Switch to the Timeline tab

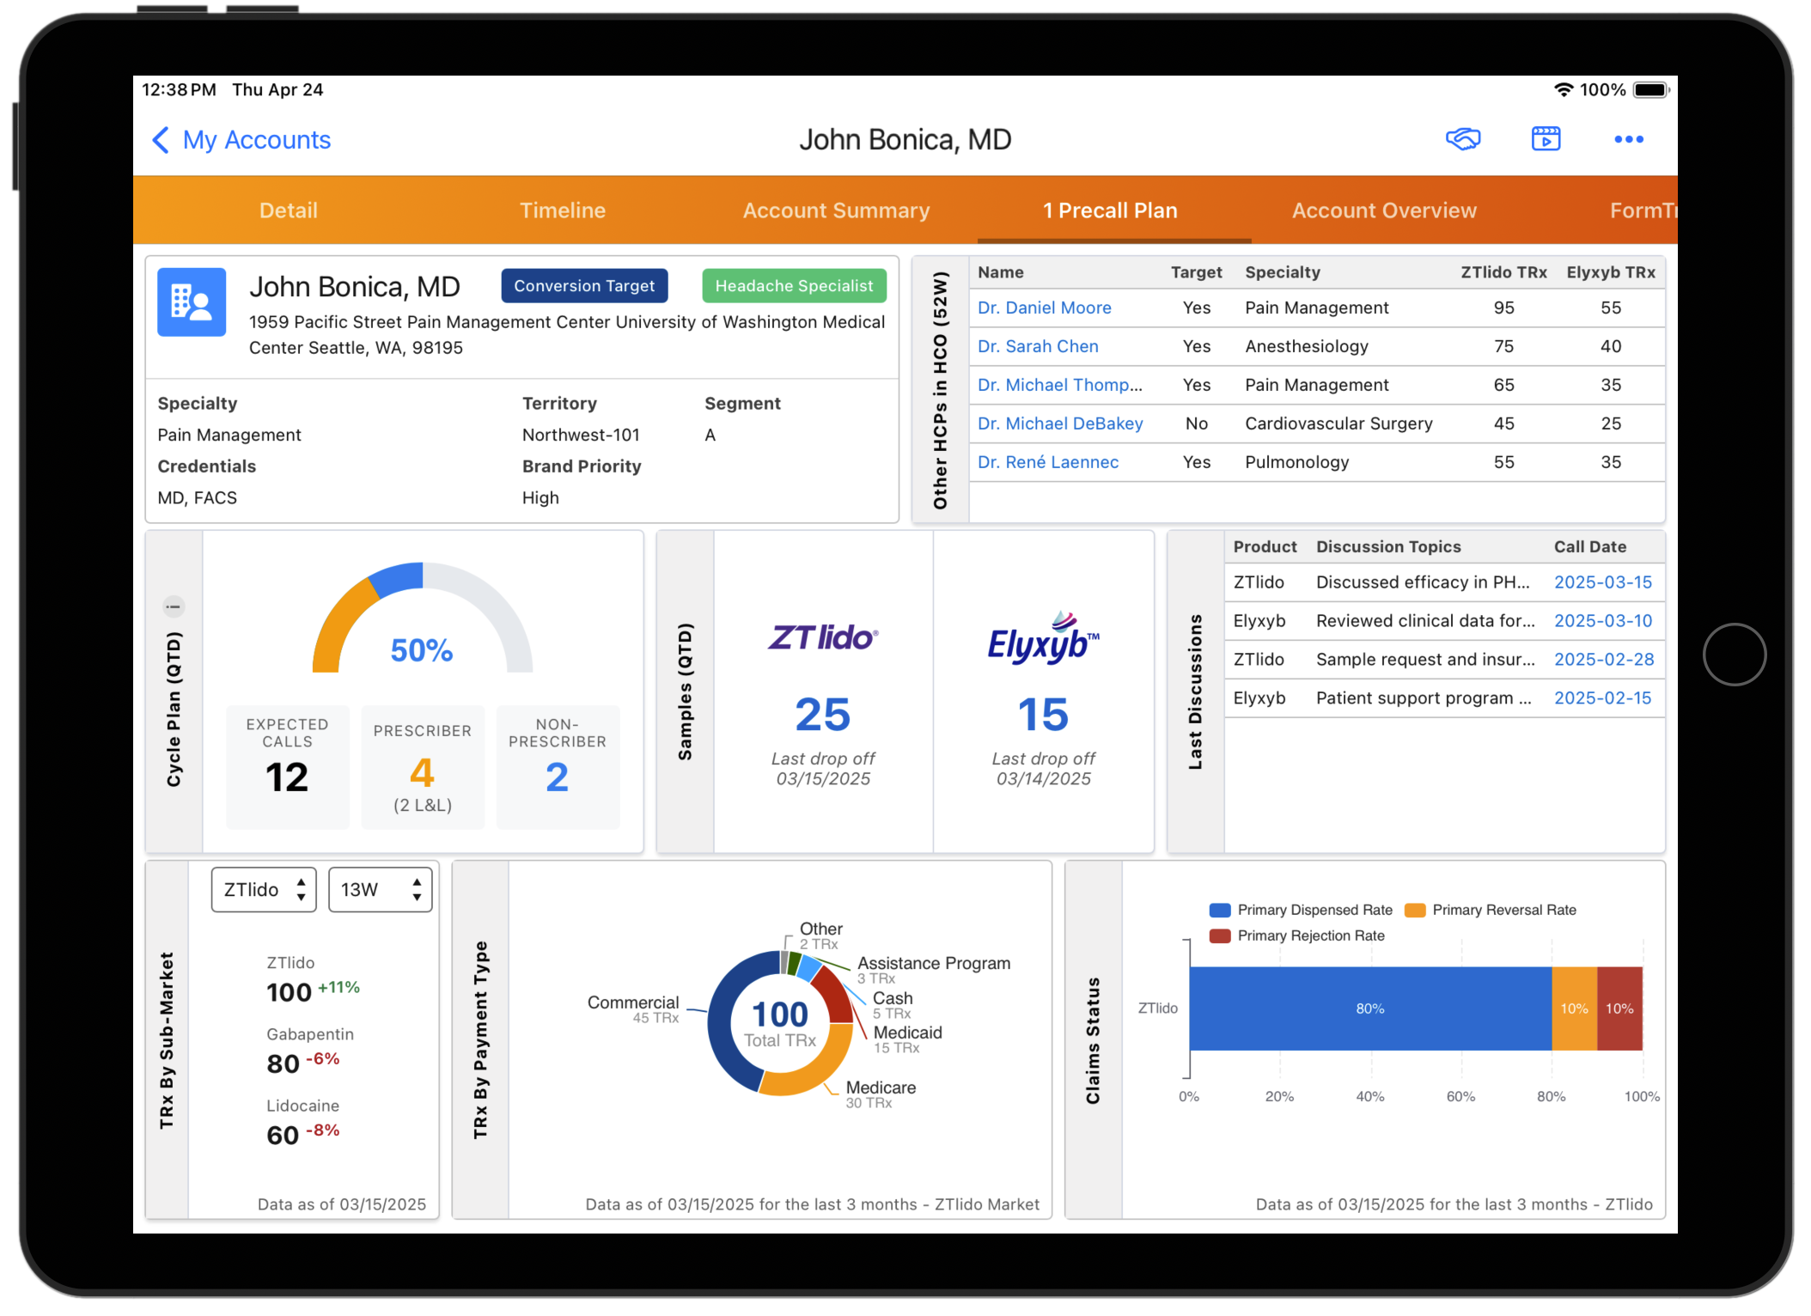tap(563, 210)
